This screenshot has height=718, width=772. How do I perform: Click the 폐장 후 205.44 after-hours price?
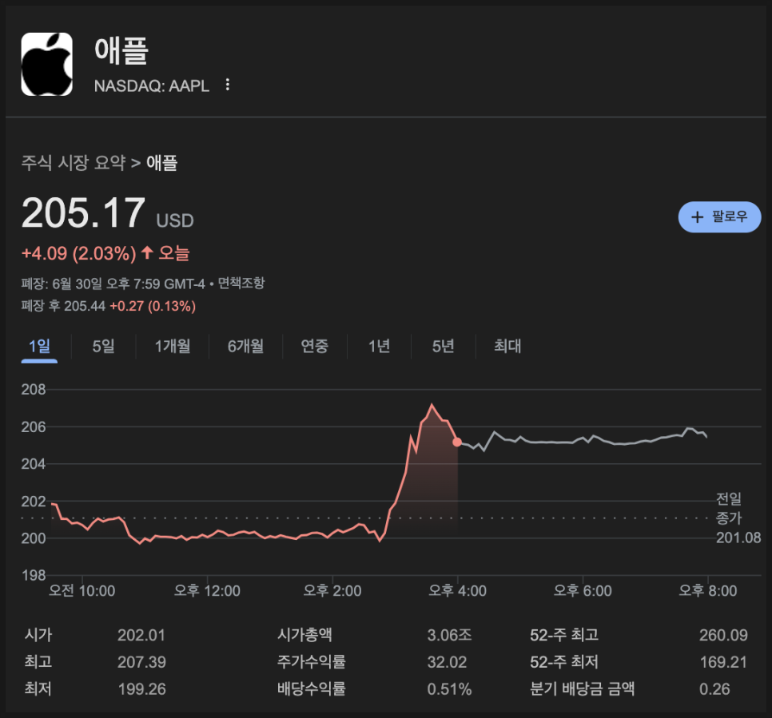pos(63,306)
